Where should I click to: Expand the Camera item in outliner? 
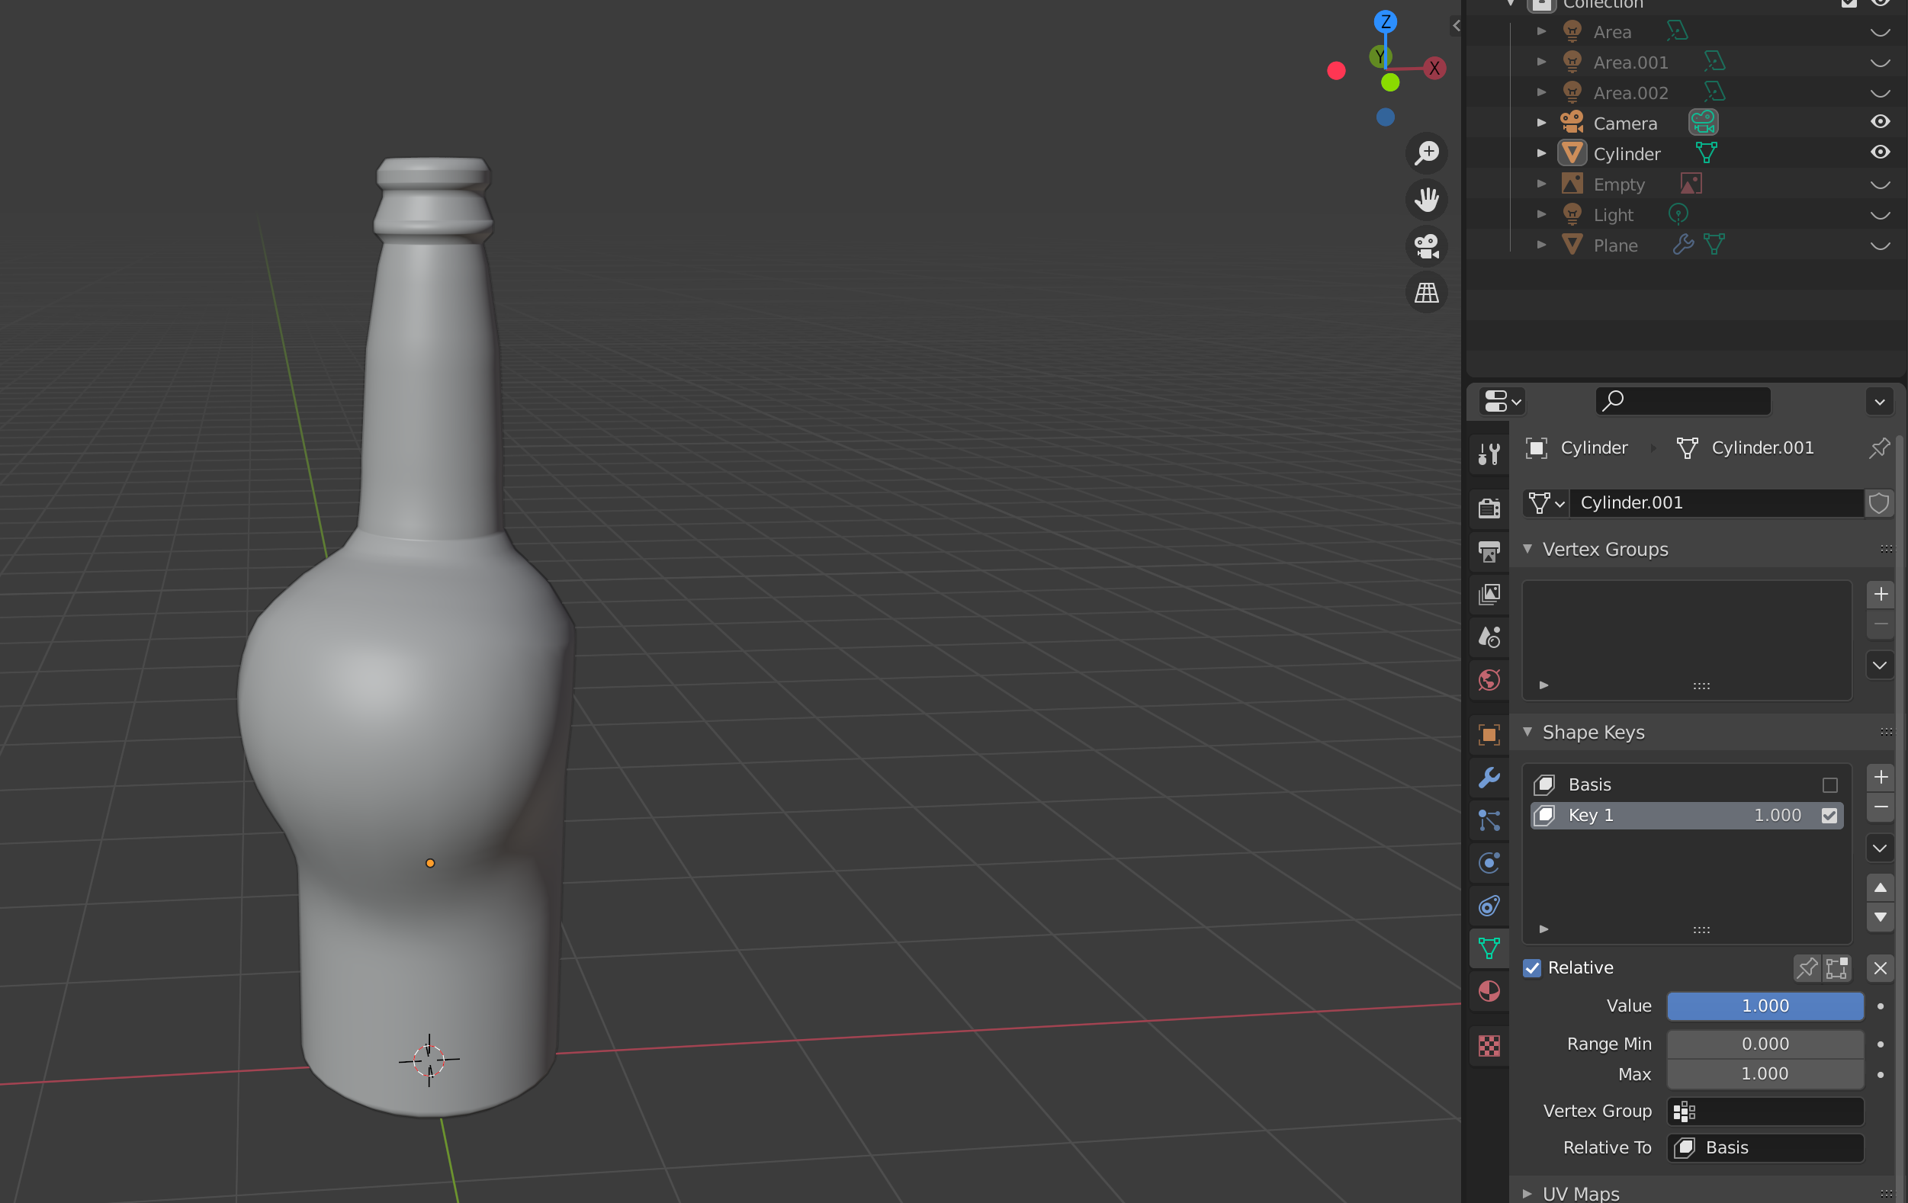click(x=1541, y=123)
